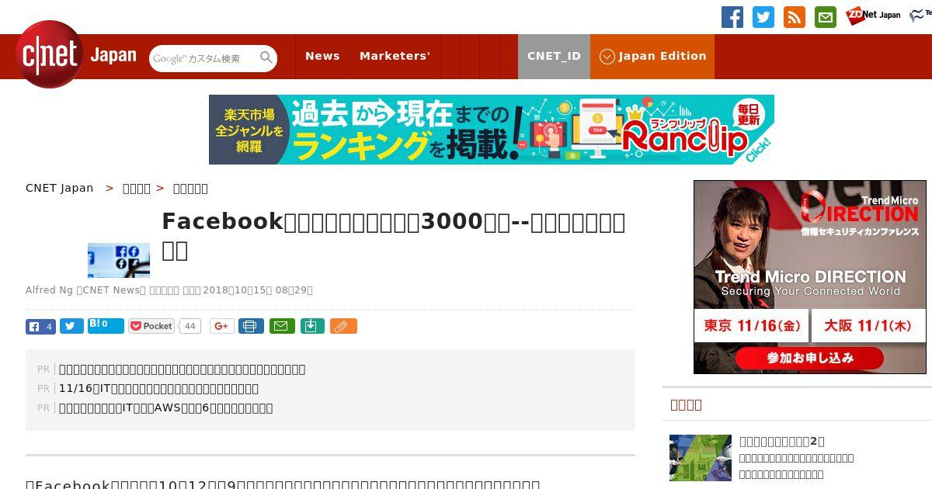Screen dimensions: 932x489
Task: Open the sidebar article thumbnail
Action: pyautogui.click(x=701, y=458)
